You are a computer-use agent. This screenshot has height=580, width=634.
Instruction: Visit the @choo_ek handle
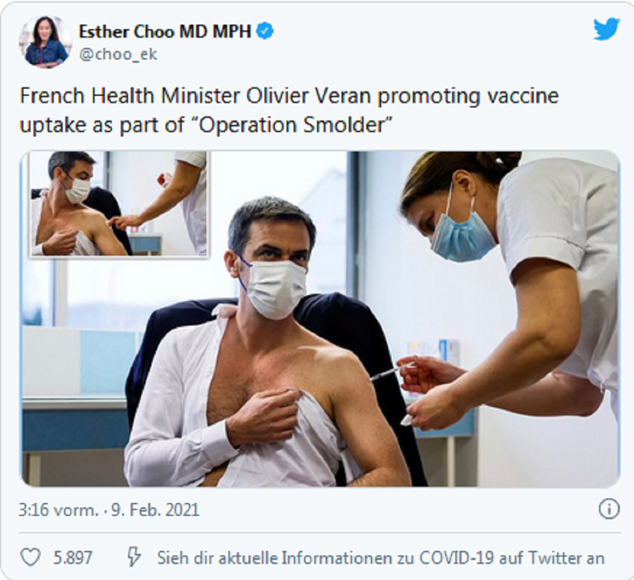[118, 54]
